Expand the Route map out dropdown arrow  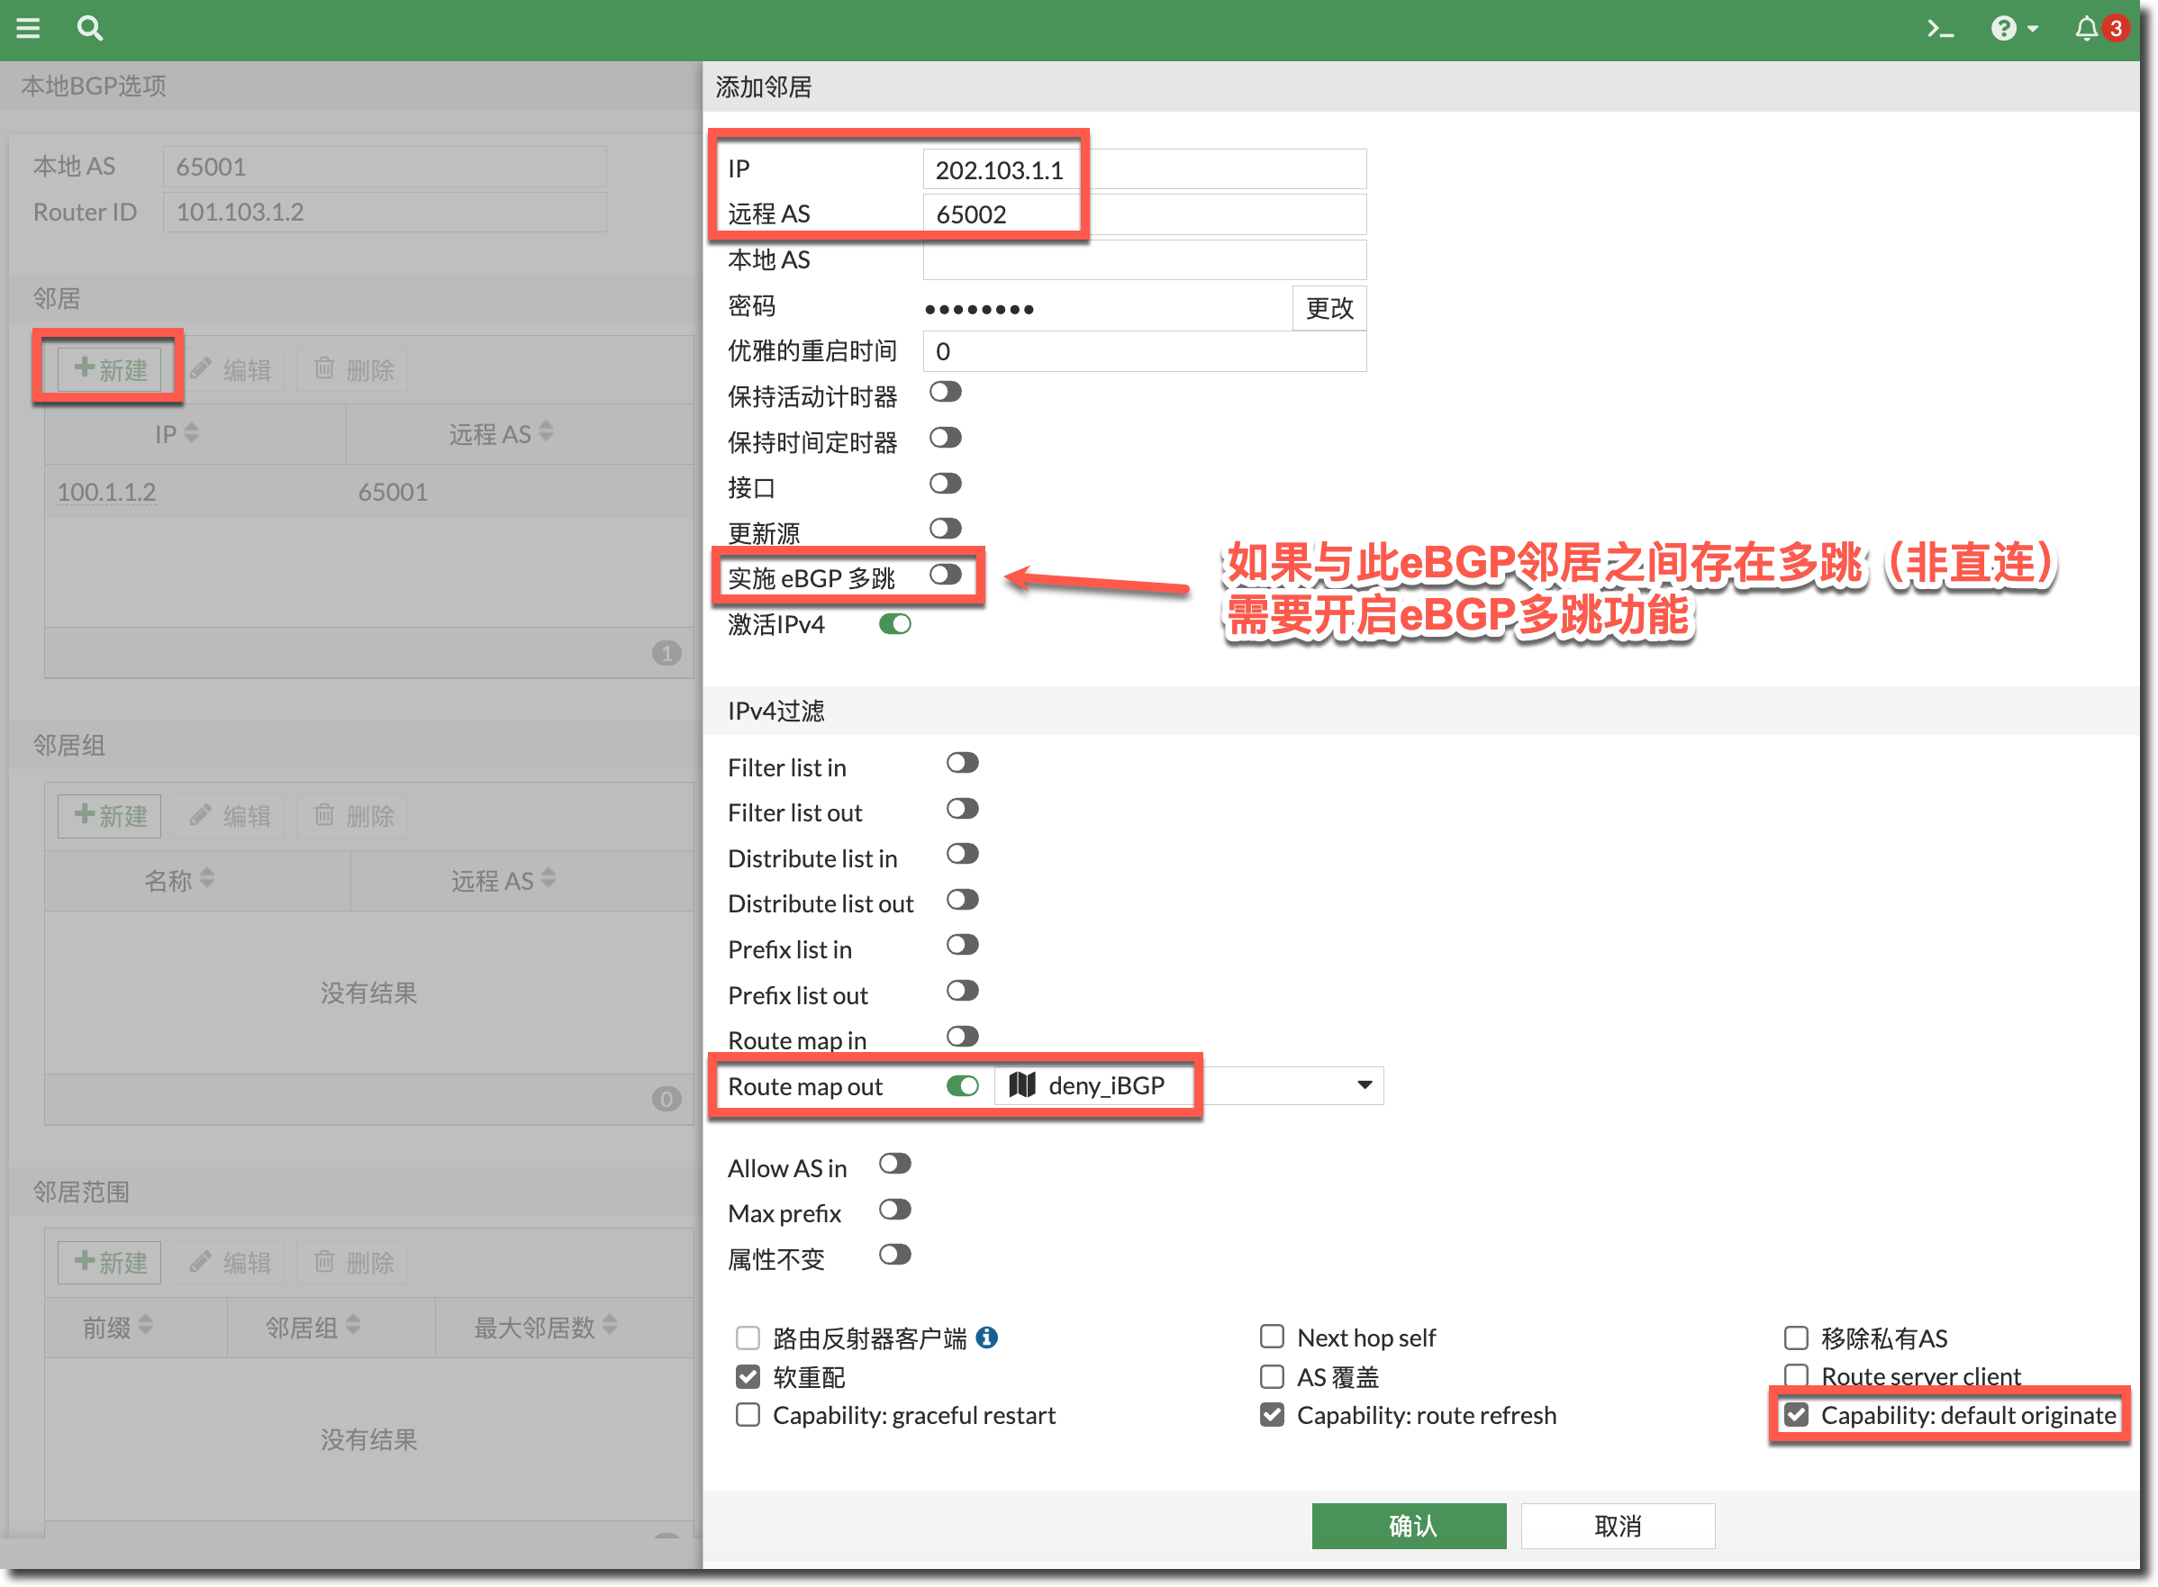click(1364, 1084)
